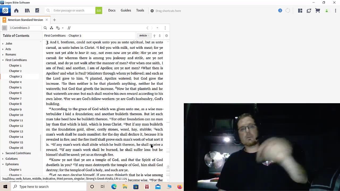The image size is (340, 191).
Task: Go forward with panel history arrow
Action: 152,28
